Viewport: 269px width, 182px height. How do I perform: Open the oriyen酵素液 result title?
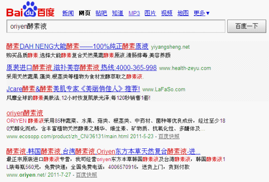tap(25, 113)
